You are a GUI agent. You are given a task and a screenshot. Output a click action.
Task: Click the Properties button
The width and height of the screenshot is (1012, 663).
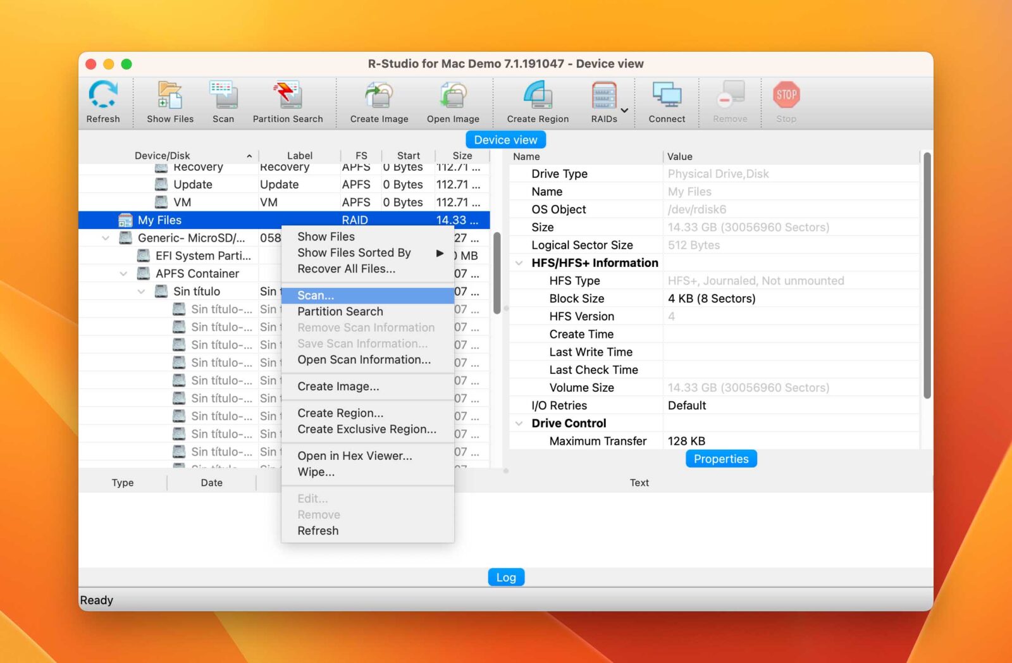[x=720, y=459]
